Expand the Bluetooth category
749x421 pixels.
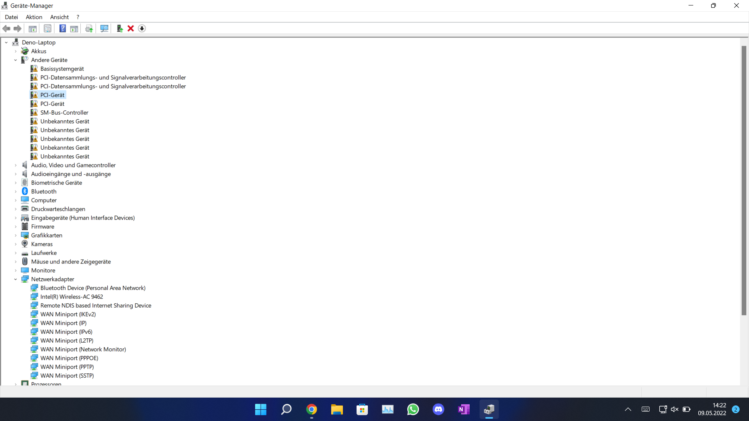16,191
